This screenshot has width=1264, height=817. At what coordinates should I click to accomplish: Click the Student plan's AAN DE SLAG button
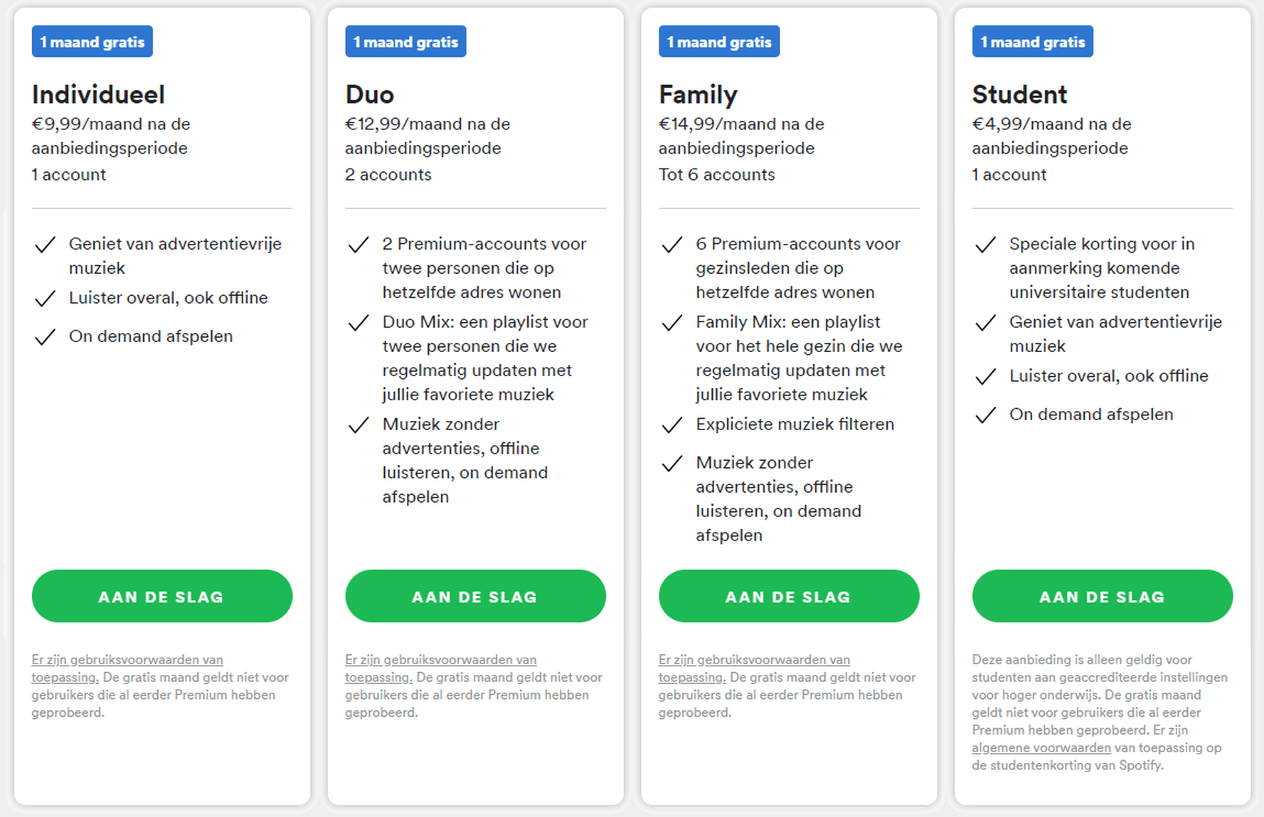(1102, 596)
